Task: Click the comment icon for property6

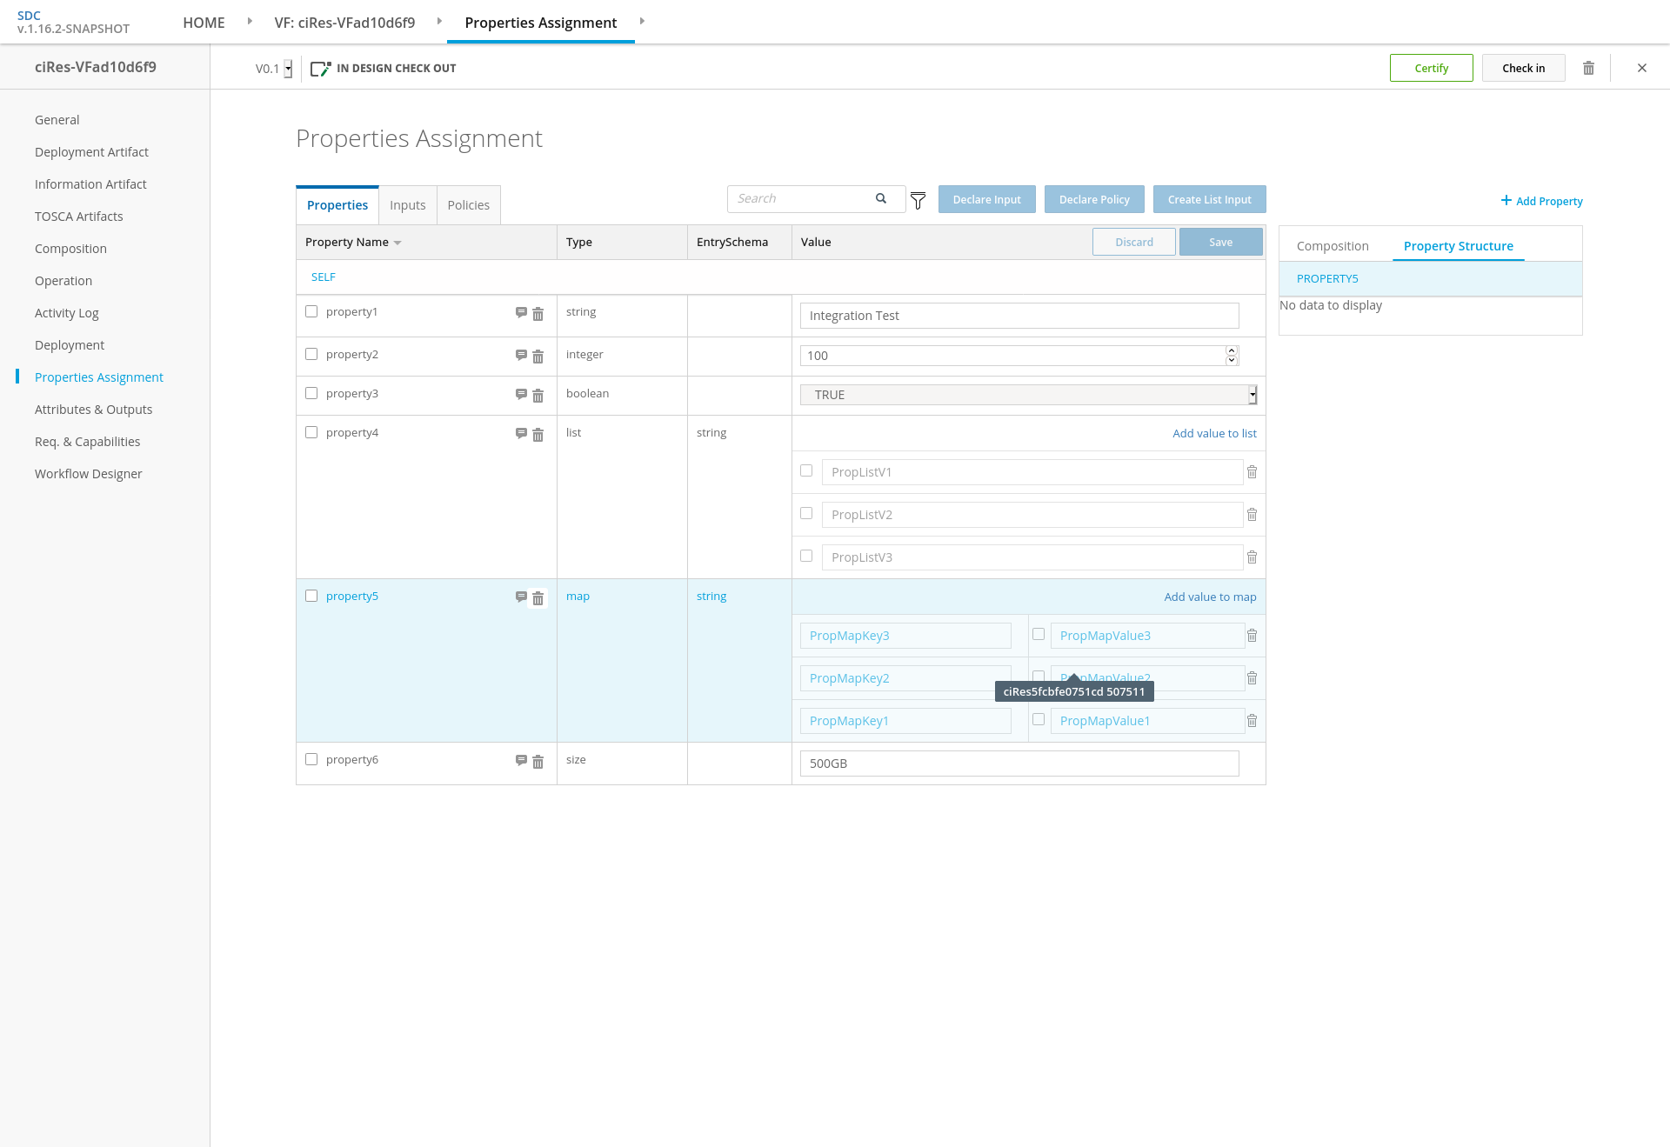Action: tap(521, 760)
